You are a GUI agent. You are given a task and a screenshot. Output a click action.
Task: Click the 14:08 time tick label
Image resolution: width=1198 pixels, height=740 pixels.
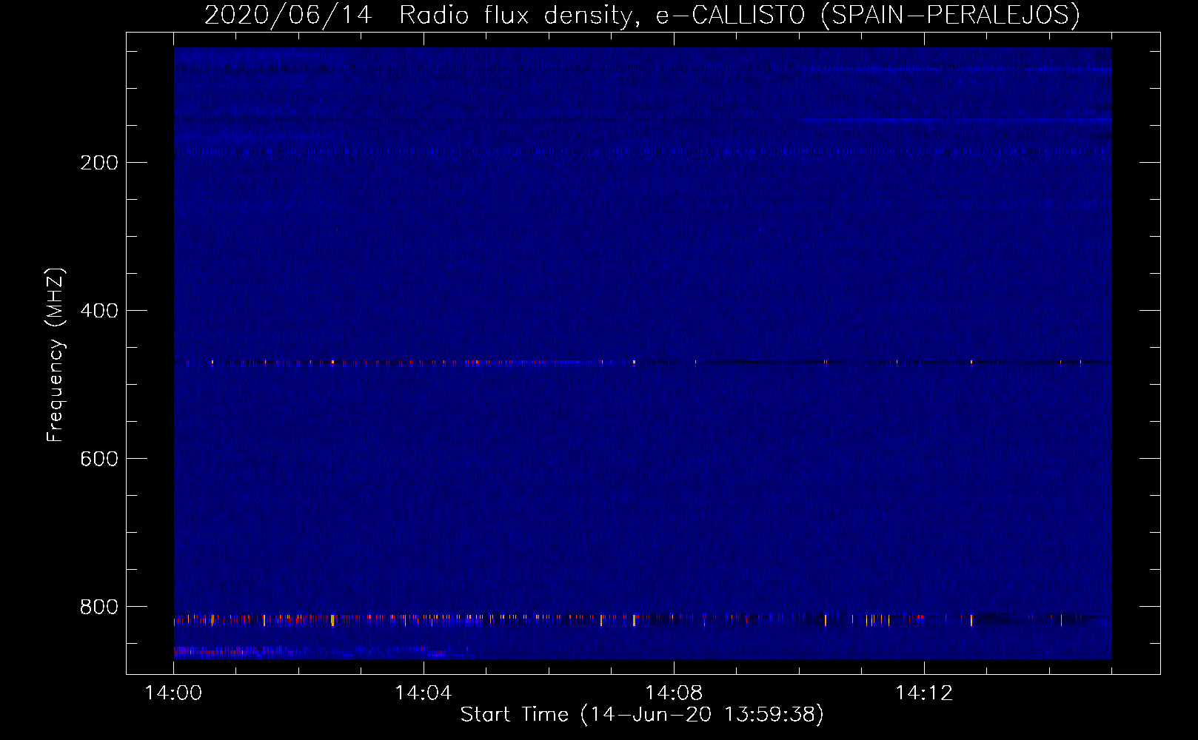click(674, 693)
